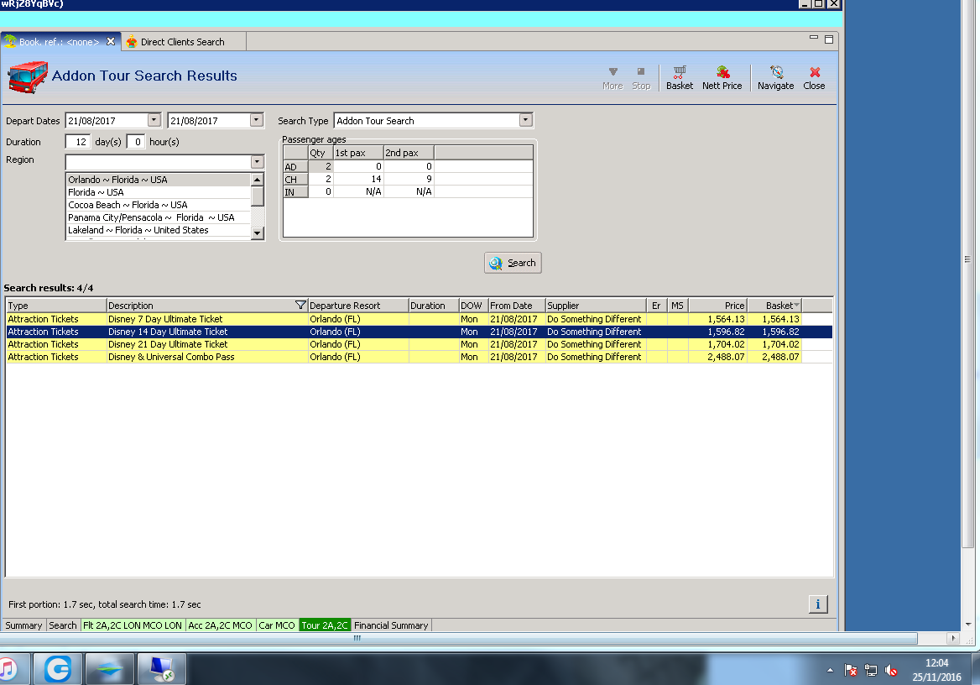Select Disney & Universal Combo Pass row
Viewport: 980px width, 685px height.
coord(419,357)
